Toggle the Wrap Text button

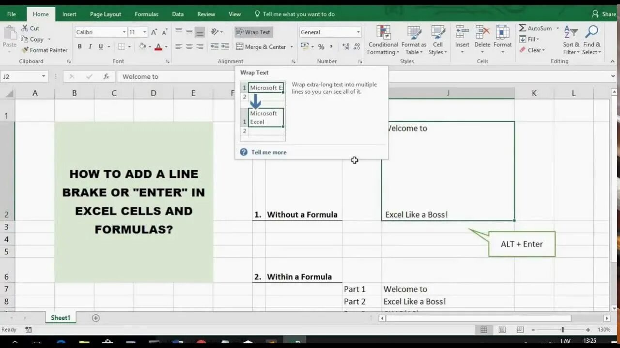click(x=253, y=32)
